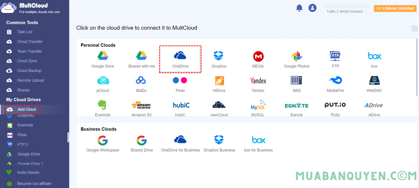
Task: Select WebDAV connection icon
Action: tap(374, 81)
